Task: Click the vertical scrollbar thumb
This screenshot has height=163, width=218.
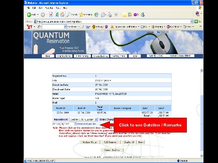Action: tap(202, 123)
